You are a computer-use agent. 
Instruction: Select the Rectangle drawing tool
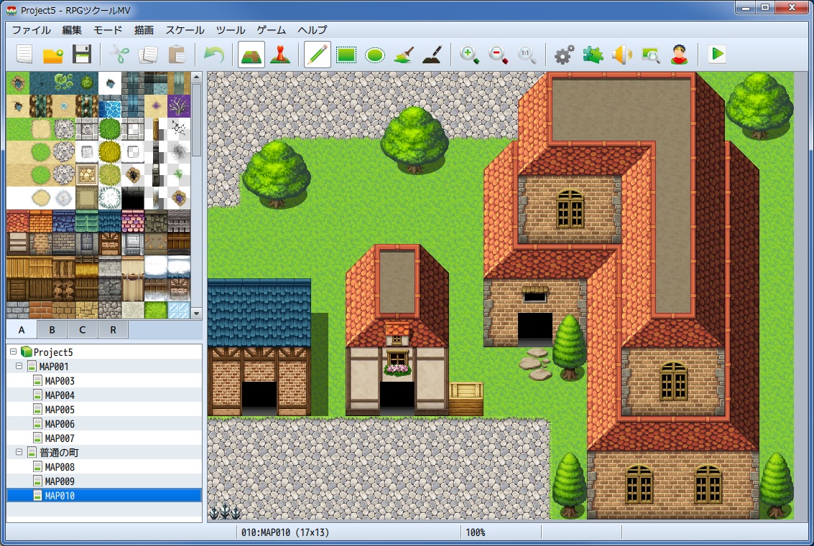pyautogui.click(x=346, y=54)
